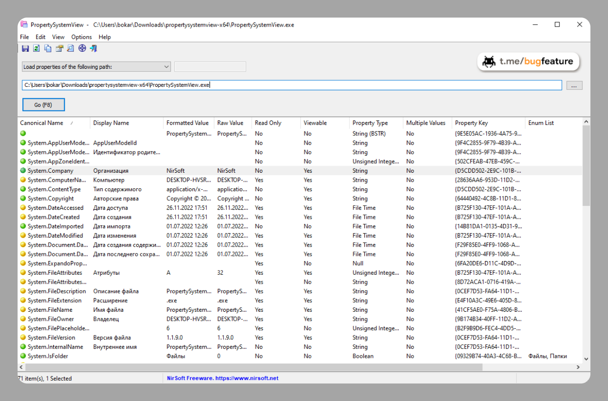Click the disabled text box beside the dropdown
608x401 pixels.
point(210,67)
